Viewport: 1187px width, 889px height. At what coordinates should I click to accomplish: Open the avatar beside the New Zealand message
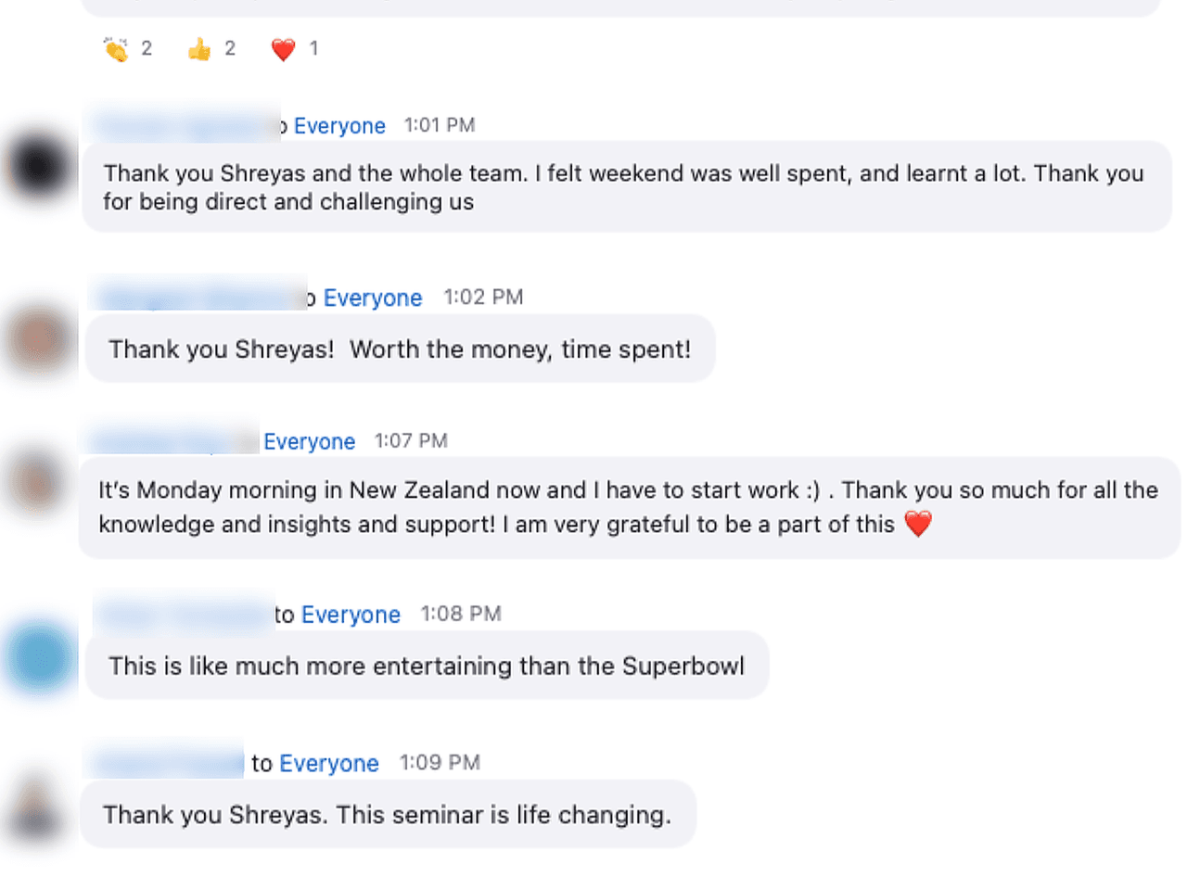coord(38,481)
